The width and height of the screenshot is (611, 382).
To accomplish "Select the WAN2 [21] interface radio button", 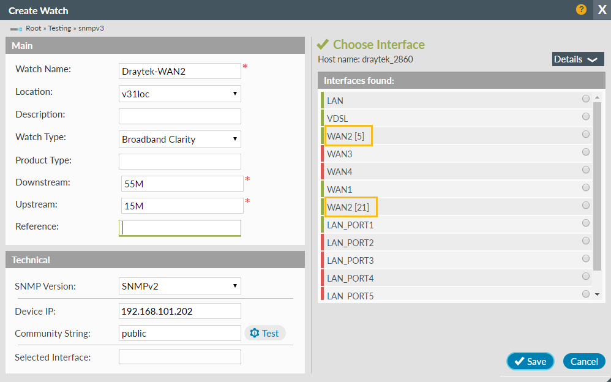I will pos(585,205).
